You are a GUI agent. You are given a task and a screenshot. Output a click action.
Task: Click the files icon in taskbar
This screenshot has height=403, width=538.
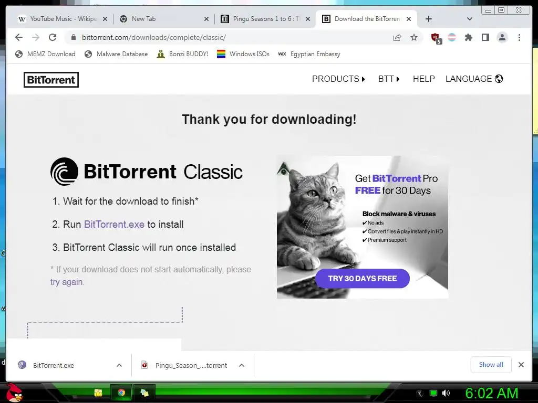pos(144,393)
